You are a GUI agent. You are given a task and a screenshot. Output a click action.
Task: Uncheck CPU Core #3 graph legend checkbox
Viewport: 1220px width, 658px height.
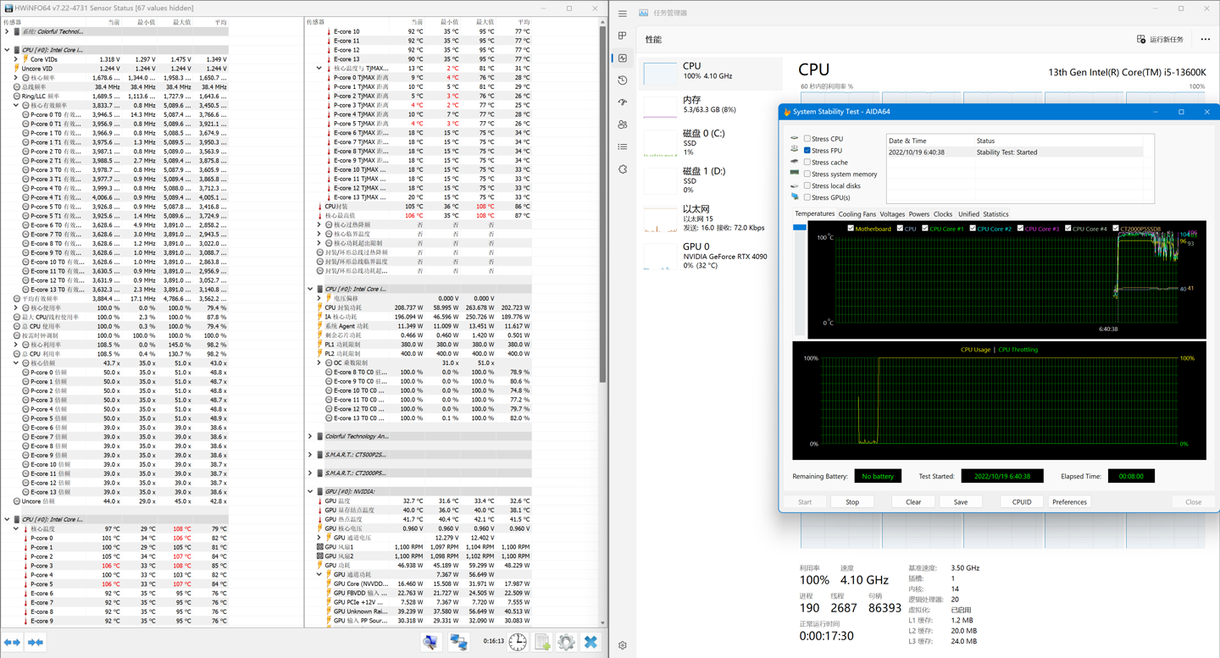(1020, 228)
